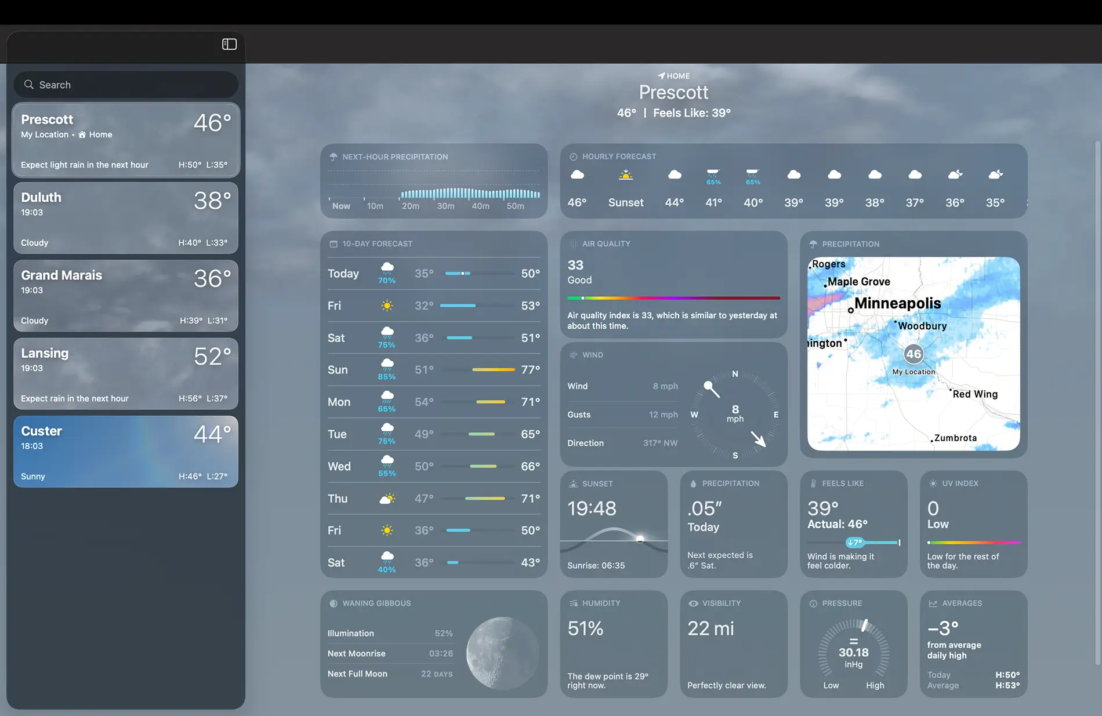The height and width of the screenshot is (716, 1102).
Task: Select the Mon forecast row
Action: 434,402
